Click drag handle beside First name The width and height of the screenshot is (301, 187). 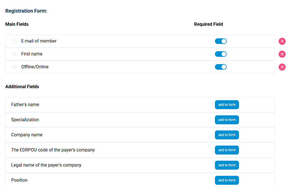click(15, 54)
